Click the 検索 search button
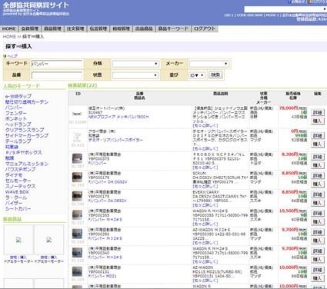The image size is (327, 289). [215, 75]
